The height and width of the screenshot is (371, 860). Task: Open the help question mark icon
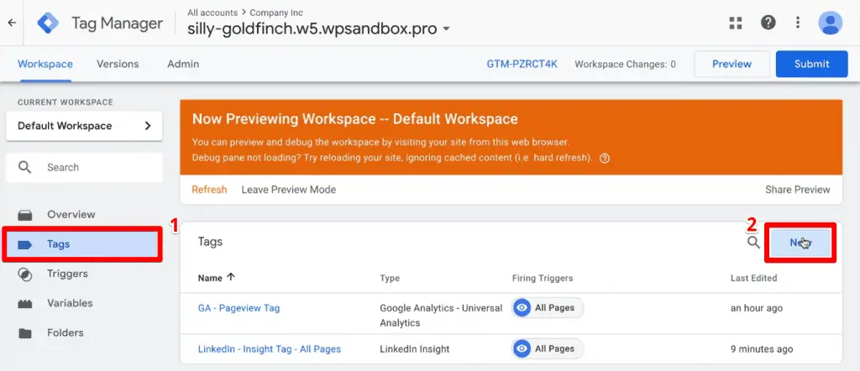[768, 23]
